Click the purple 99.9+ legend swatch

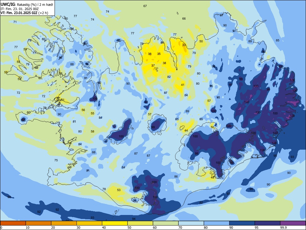(x=293, y=223)
